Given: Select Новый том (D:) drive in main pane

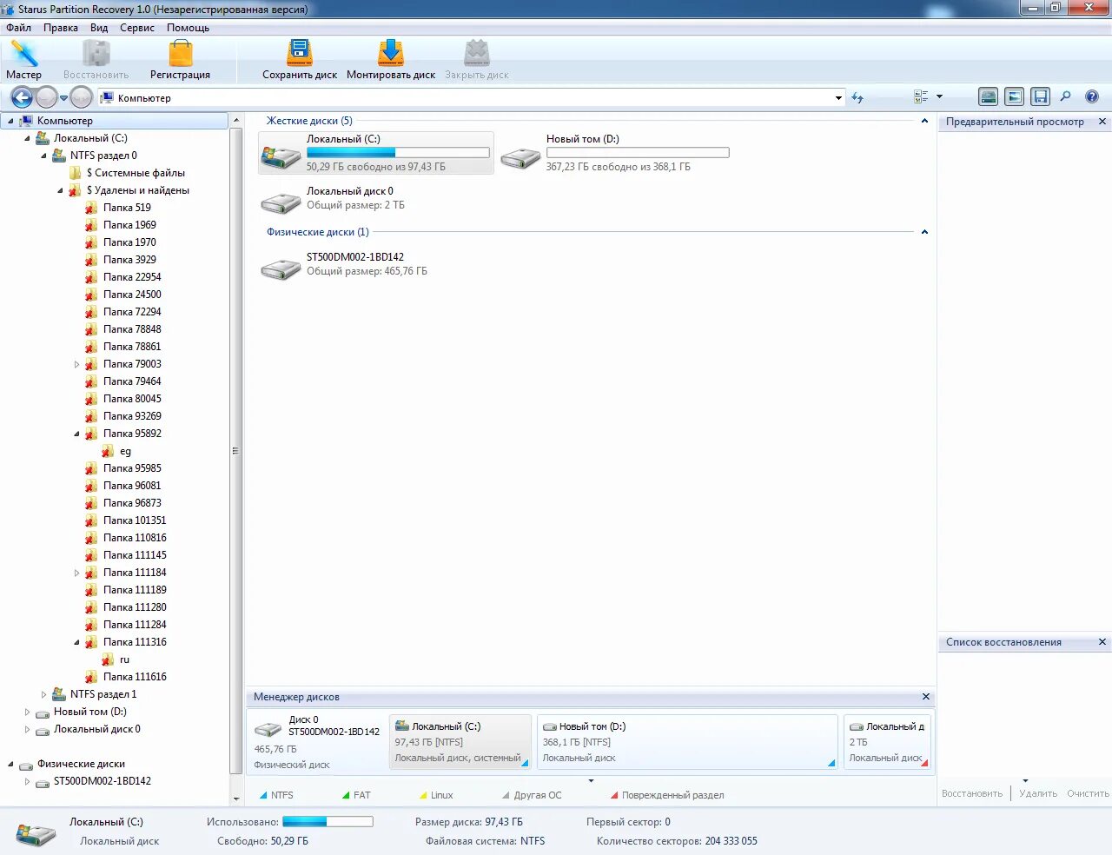Looking at the screenshot, I should (616, 153).
